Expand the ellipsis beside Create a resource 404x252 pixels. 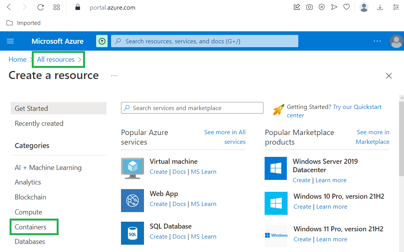pyautogui.click(x=114, y=76)
